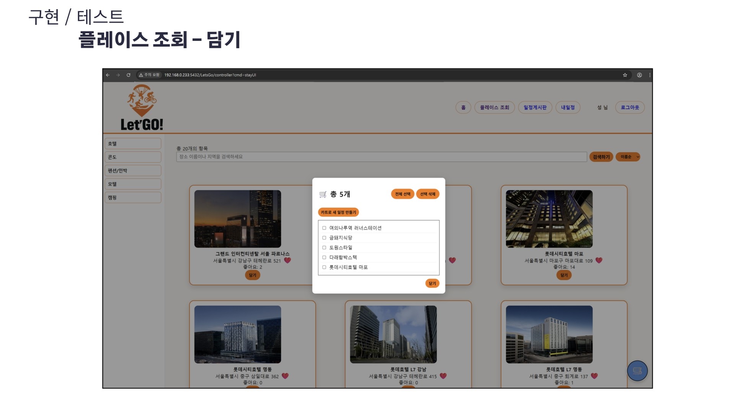Check 여의나루역 러너스테이션 checkbox

point(324,228)
